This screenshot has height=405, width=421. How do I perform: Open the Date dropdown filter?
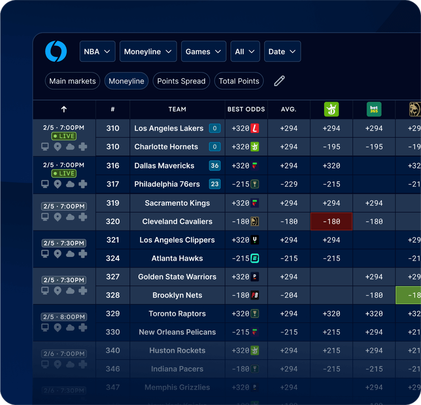point(283,51)
